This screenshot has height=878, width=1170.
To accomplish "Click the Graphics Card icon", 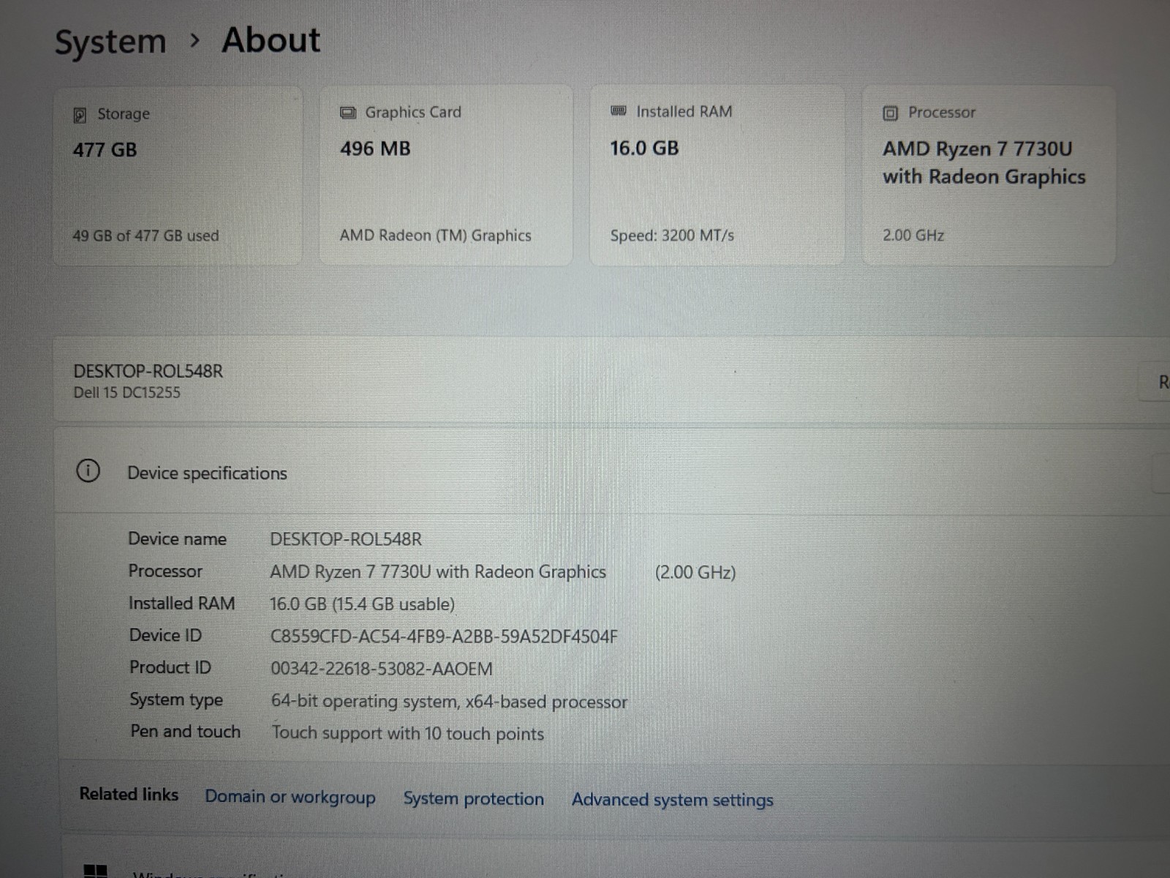I will coord(348,113).
